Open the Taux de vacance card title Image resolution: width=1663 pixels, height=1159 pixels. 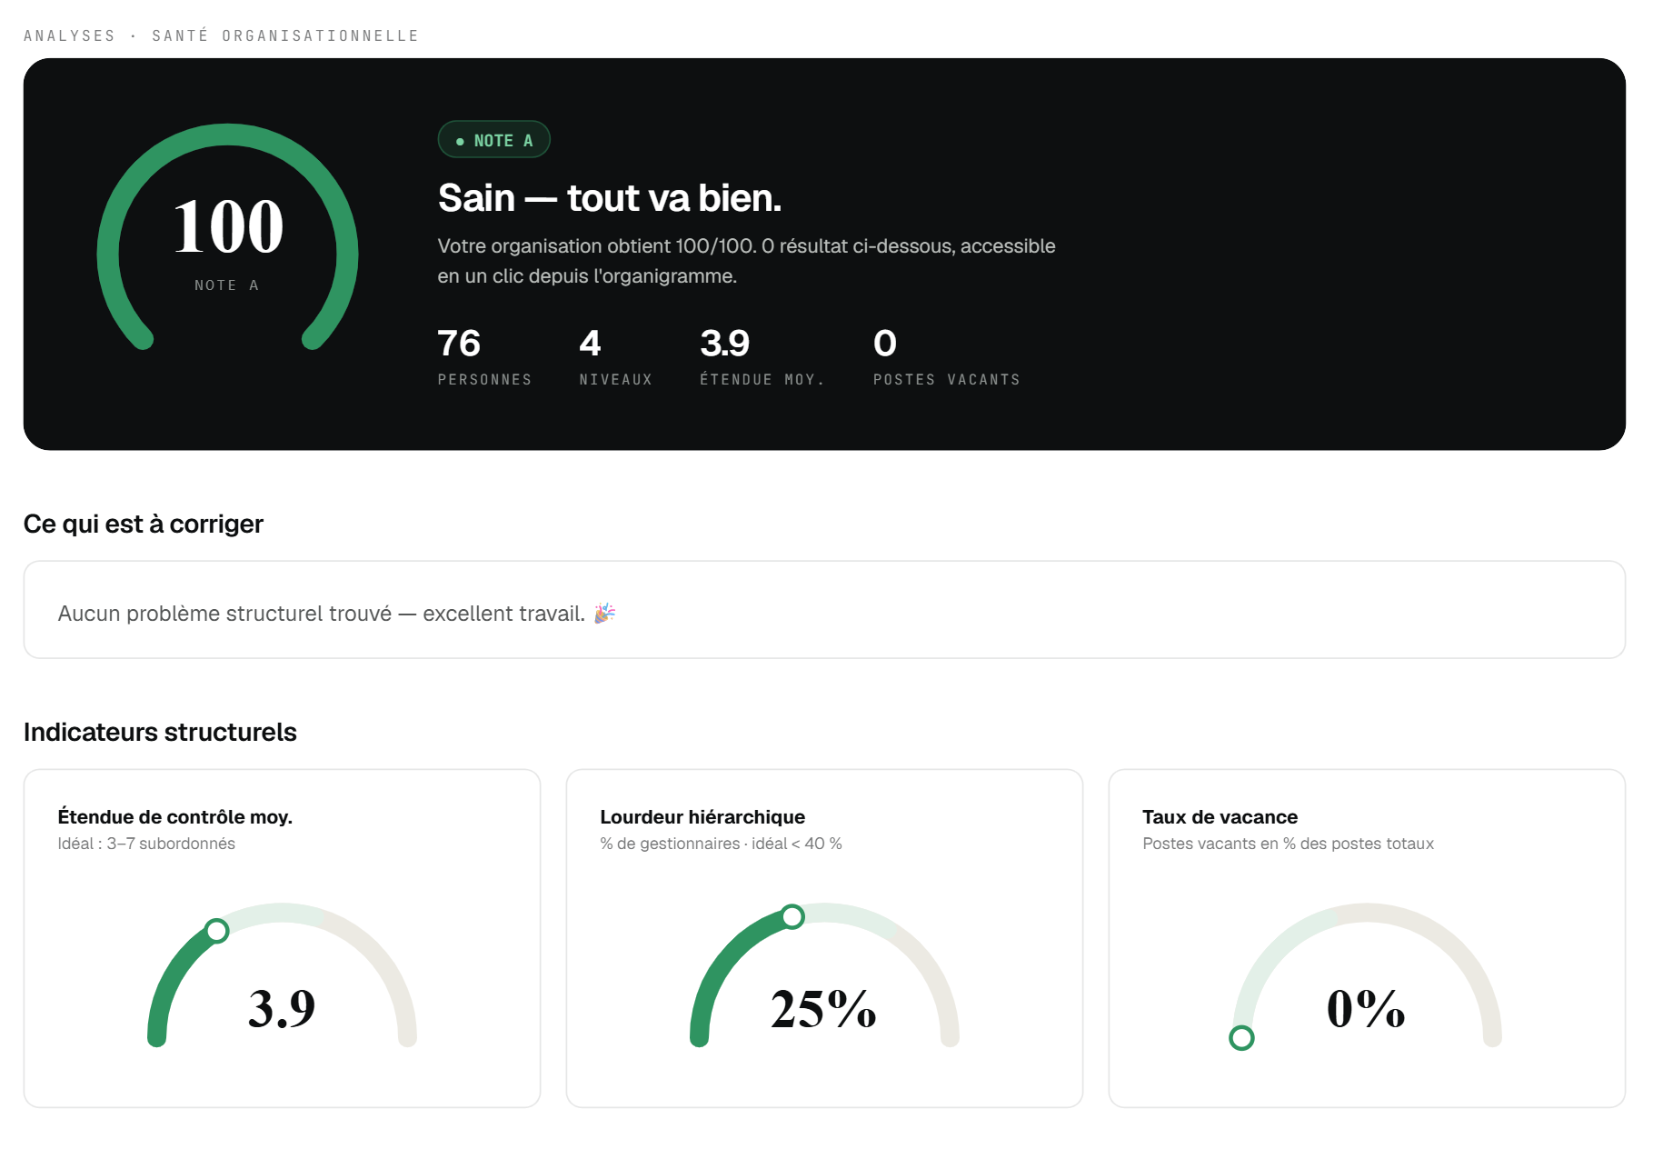pyautogui.click(x=1220, y=816)
